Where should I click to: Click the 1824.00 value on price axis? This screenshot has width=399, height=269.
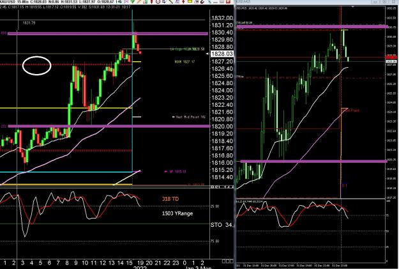point(222,90)
